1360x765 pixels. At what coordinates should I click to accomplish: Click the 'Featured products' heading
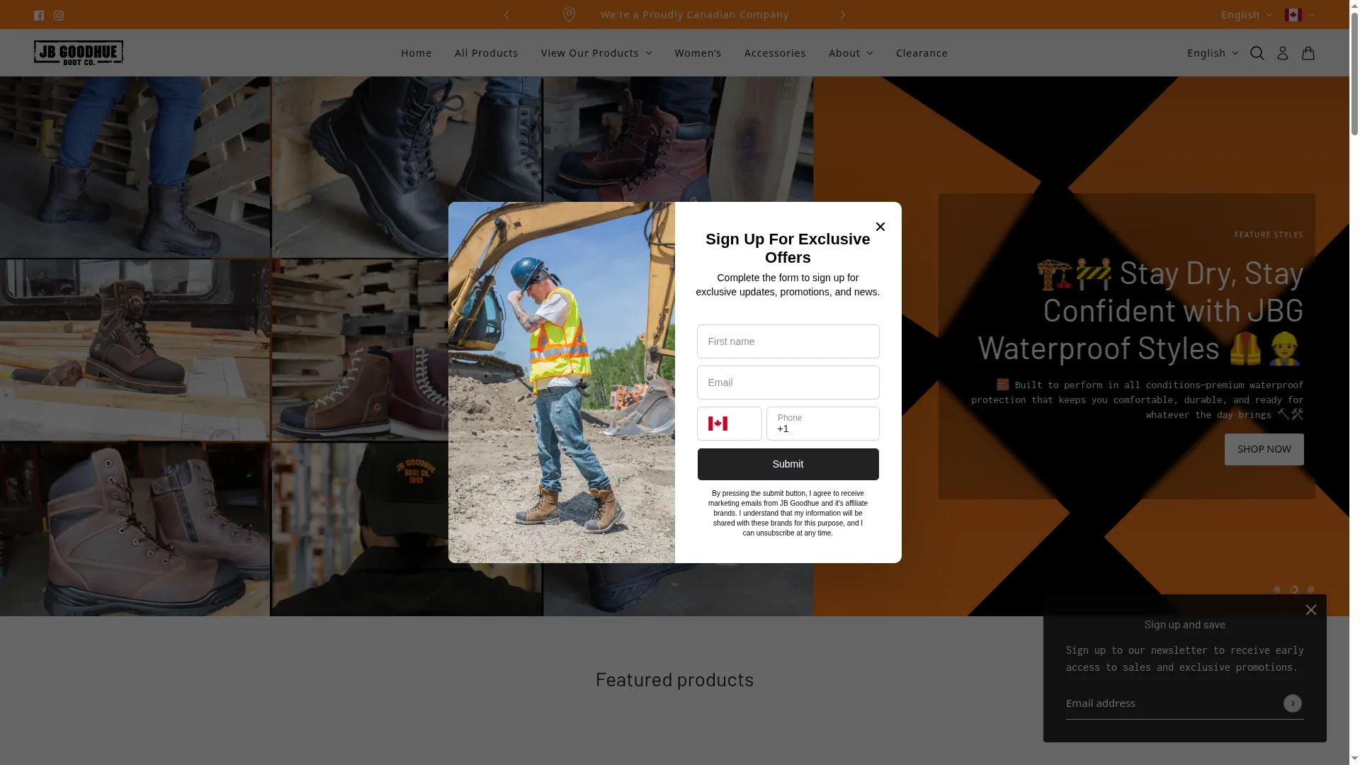pyautogui.click(x=674, y=679)
